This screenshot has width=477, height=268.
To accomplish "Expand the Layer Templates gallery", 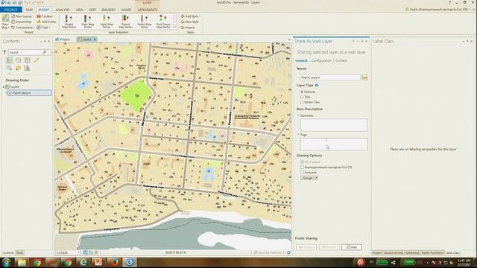I will click(175, 28).
